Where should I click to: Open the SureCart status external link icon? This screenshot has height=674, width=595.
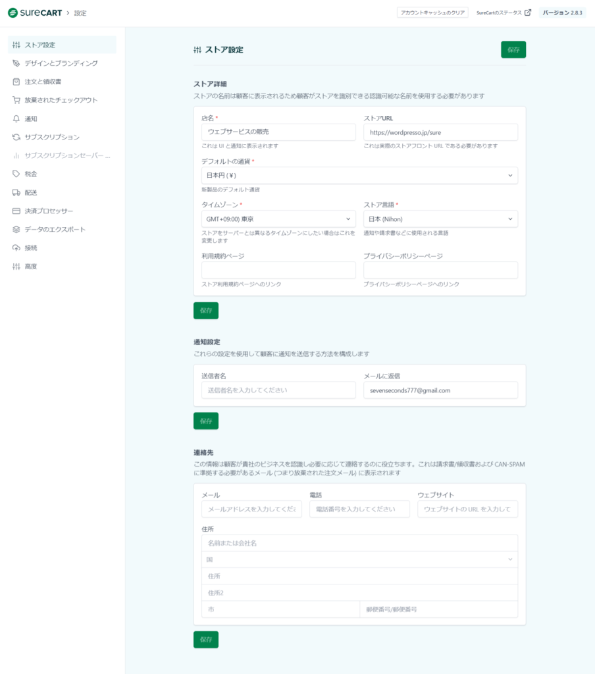click(528, 13)
